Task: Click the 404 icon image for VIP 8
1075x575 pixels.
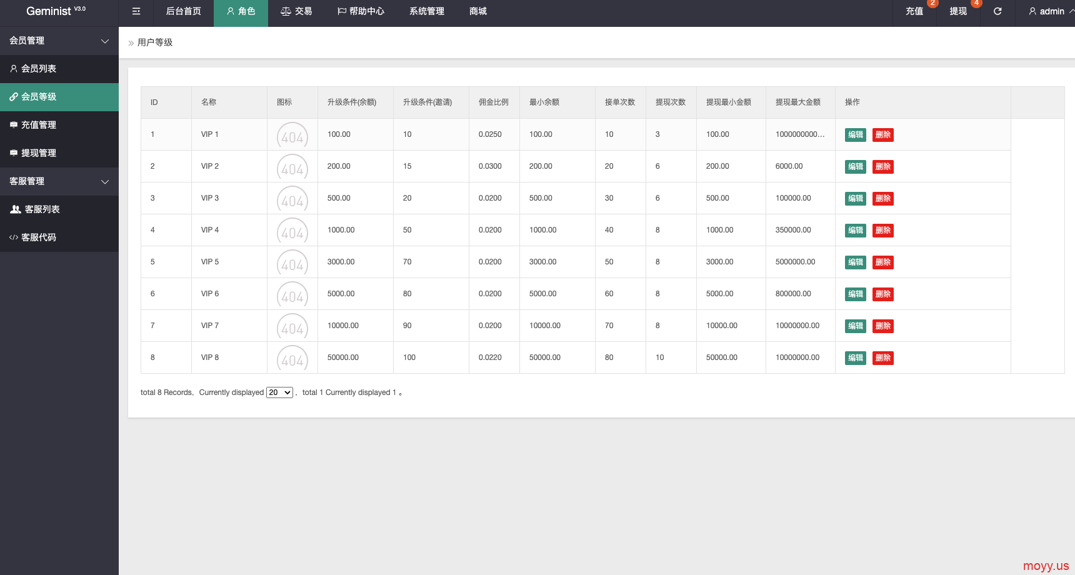Action: pos(292,359)
